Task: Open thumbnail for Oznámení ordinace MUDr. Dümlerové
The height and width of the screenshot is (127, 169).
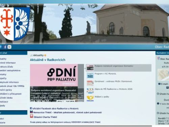Action: pyautogui.click(x=90, y=83)
